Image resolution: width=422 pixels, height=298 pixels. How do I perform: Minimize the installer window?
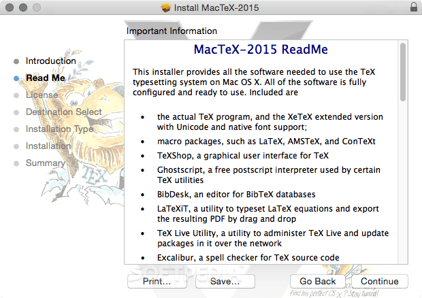tap(23, 7)
